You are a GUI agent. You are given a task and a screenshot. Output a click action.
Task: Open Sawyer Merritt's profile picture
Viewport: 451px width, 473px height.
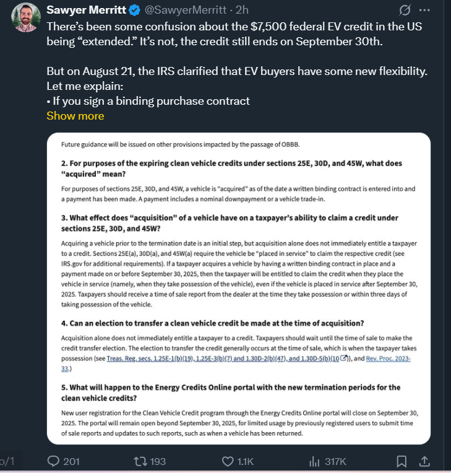[x=26, y=17]
